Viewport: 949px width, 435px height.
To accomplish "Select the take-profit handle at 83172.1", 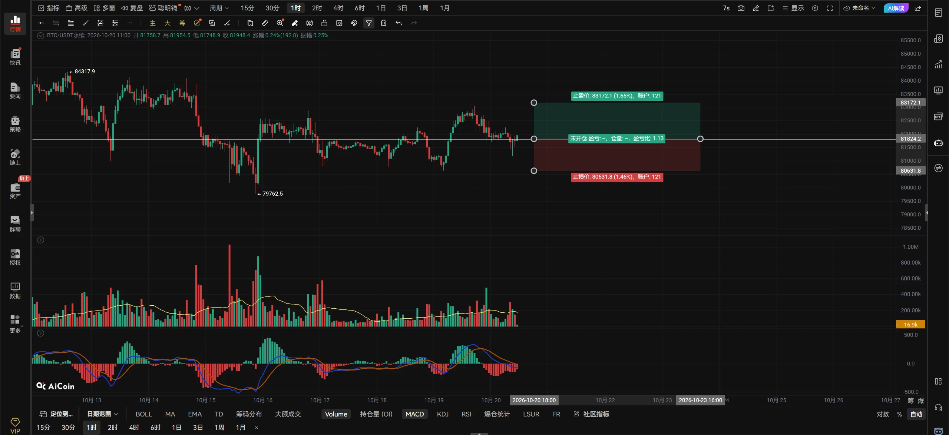I will click(534, 103).
